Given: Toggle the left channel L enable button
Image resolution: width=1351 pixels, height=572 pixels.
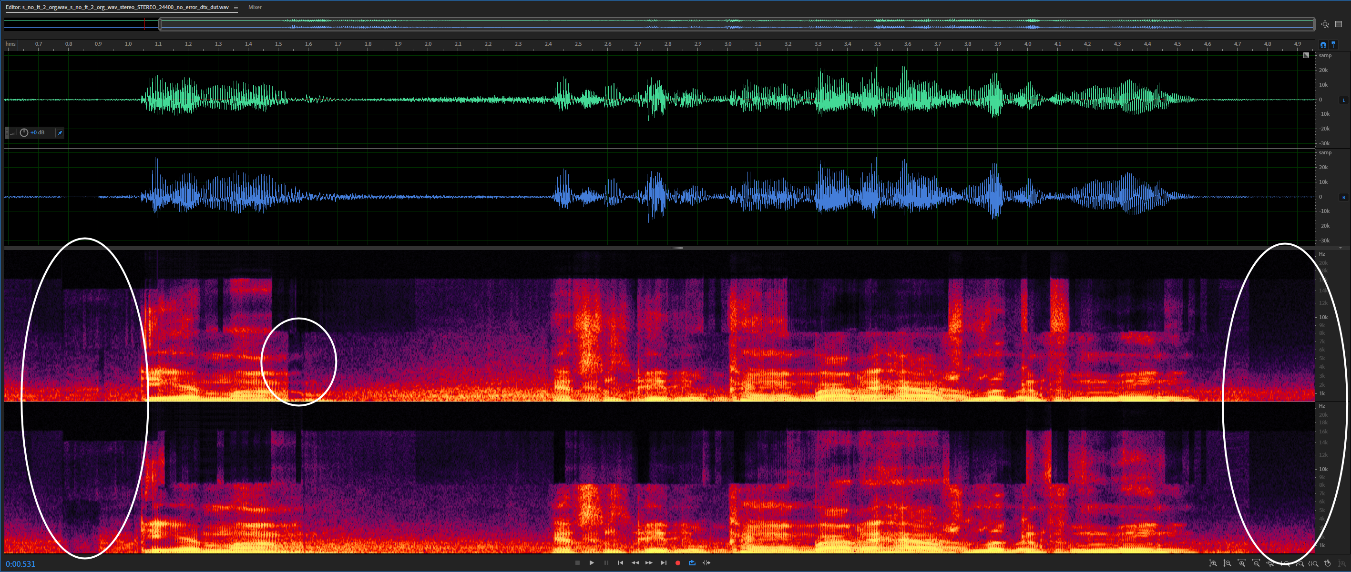Looking at the screenshot, I should tap(1344, 100).
